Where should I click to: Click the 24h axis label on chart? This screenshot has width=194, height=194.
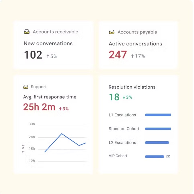[x=32, y=137]
